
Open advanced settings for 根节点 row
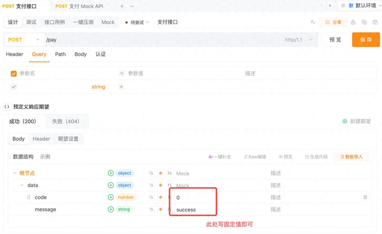pos(152,173)
